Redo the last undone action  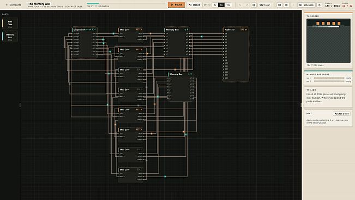[247, 5]
